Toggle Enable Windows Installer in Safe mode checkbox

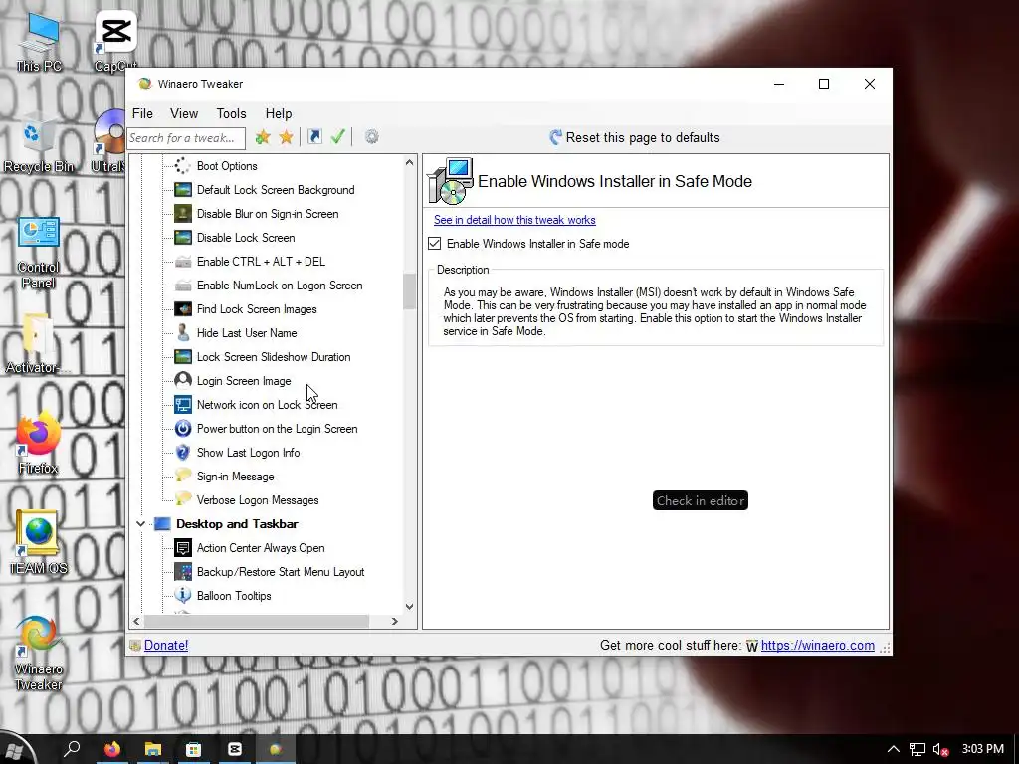(x=434, y=244)
